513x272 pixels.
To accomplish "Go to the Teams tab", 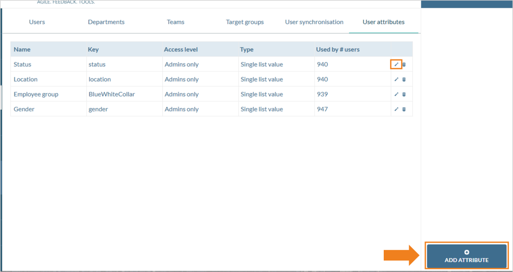I will point(175,22).
